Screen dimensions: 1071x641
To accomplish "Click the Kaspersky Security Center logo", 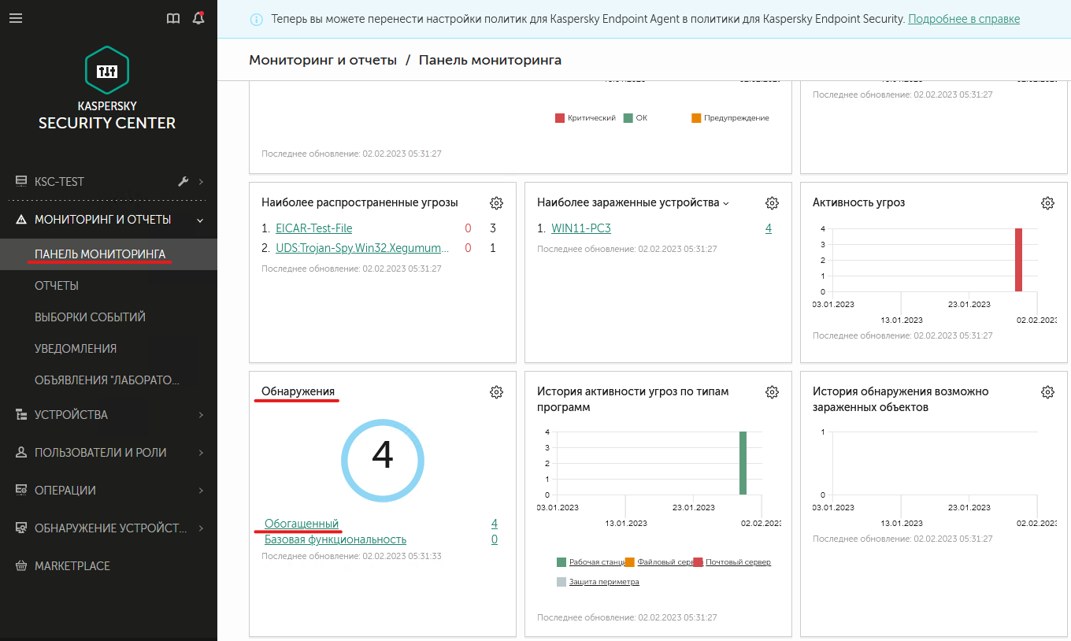I will pyautogui.click(x=107, y=88).
